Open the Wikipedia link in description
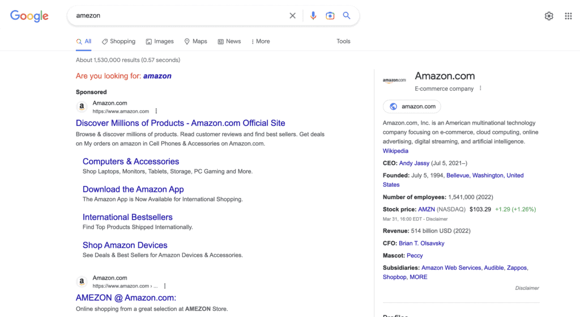 395,151
